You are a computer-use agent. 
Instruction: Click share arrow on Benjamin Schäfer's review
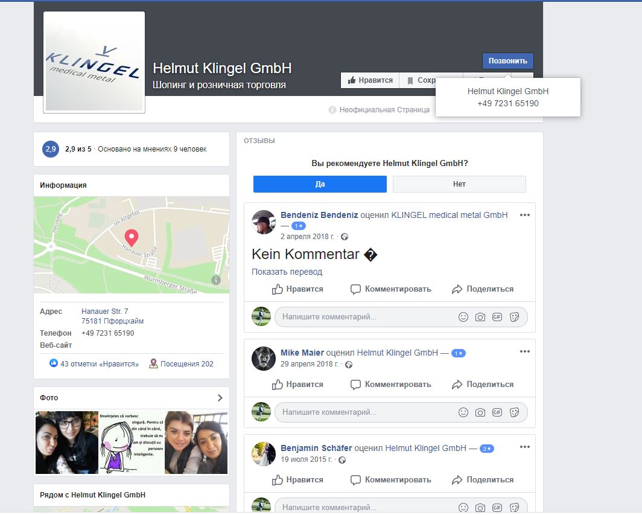(457, 480)
